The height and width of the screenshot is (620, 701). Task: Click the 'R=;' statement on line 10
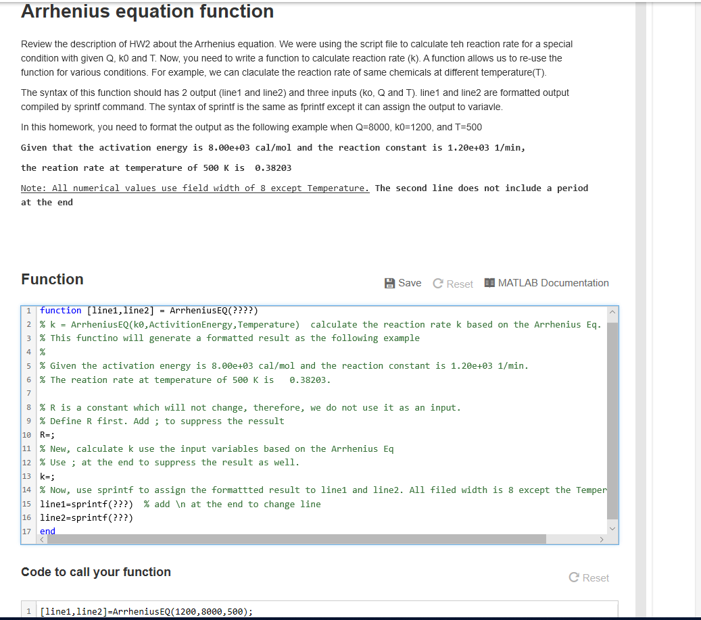45,434
